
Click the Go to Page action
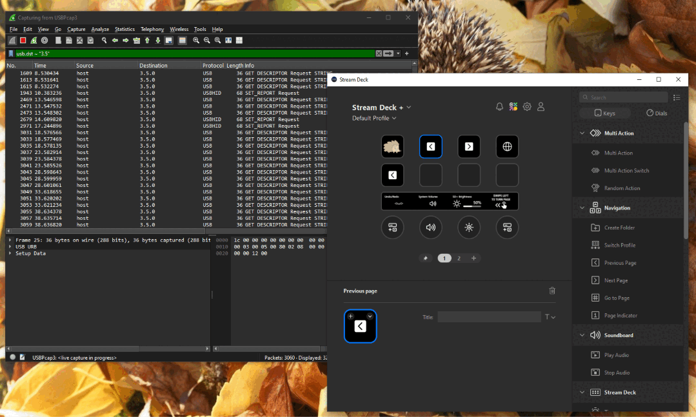[x=616, y=298]
